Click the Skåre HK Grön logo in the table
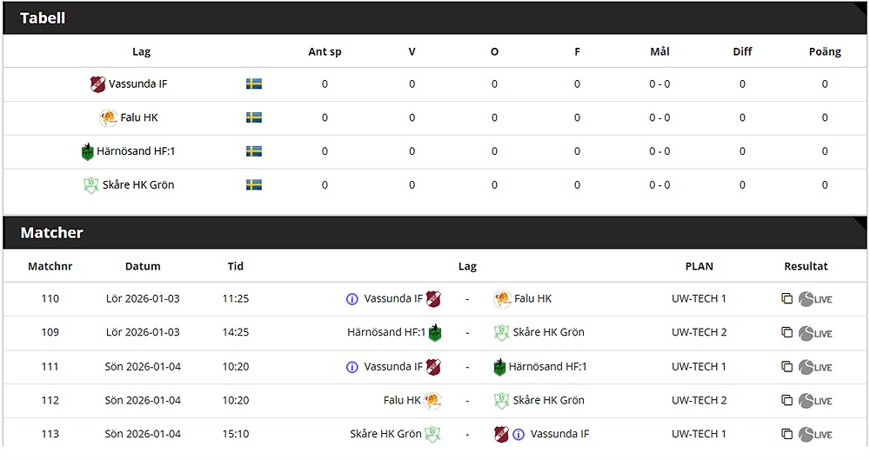 90,185
